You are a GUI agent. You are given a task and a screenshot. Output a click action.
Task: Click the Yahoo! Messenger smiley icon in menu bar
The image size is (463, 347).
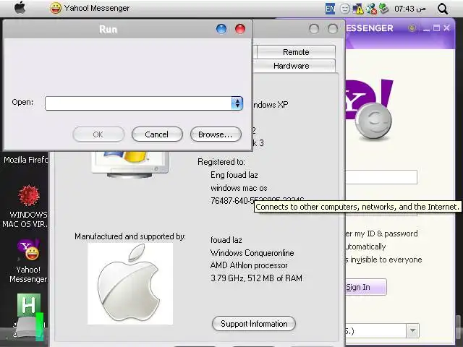[x=56, y=8]
